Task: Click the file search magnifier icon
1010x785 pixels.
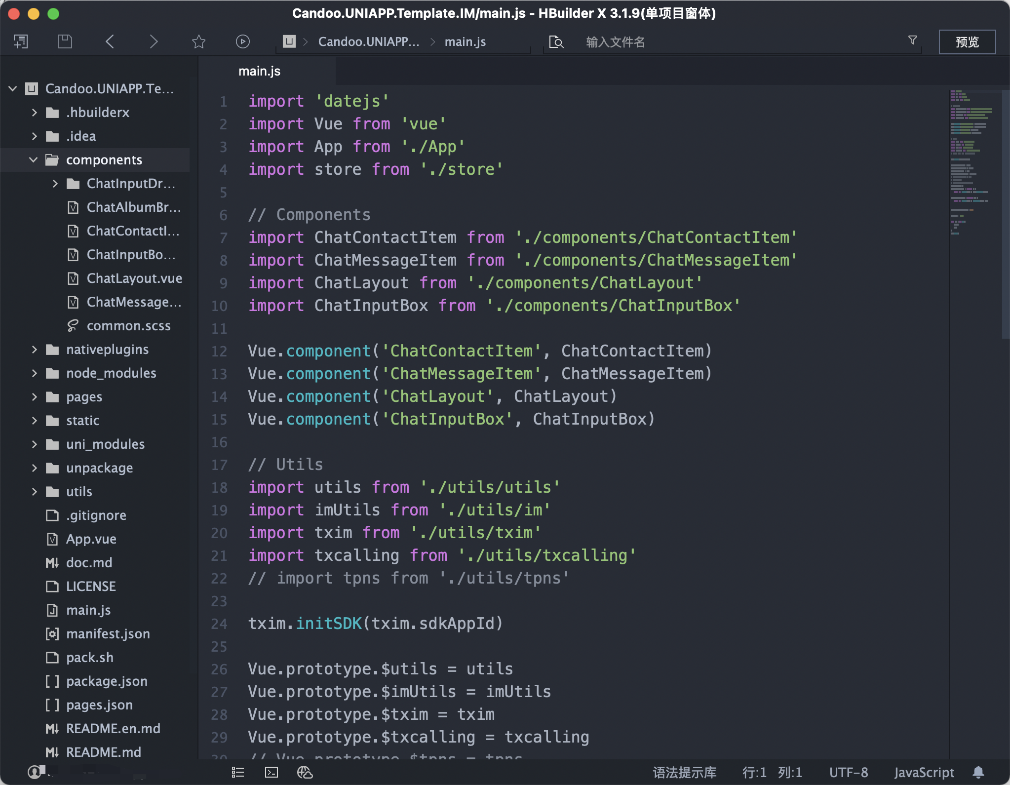Action: (x=556, y=42)
